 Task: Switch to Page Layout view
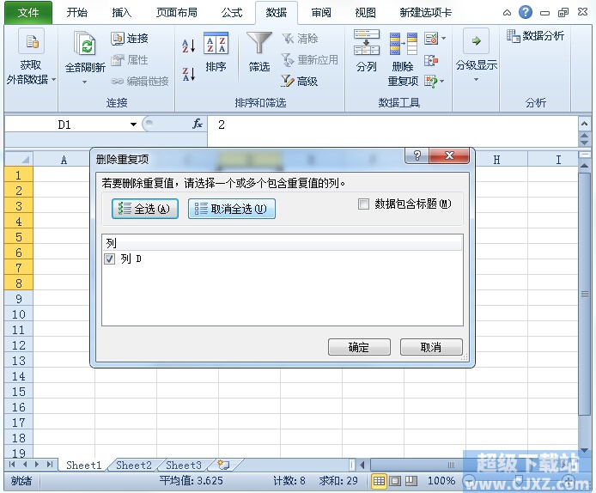point(395,481)
